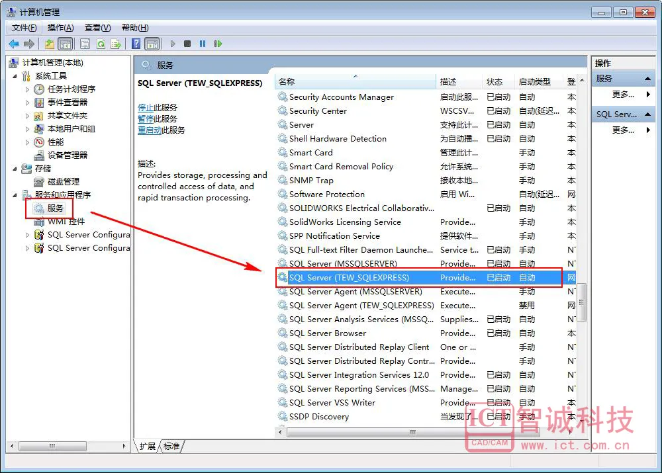Click the services list horizontal scrollbar thumb
The height and width of the screenshot is (473, 662).
click(413, 432)
